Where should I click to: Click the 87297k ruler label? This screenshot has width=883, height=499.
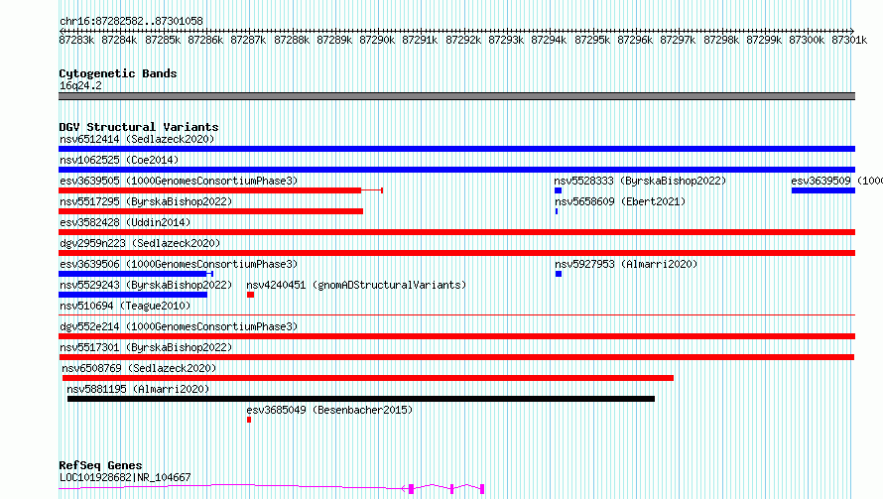pos(678,40)
